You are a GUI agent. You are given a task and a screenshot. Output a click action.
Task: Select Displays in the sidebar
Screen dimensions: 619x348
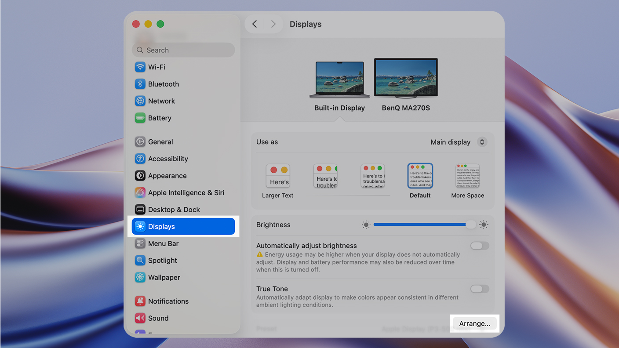click(183, 227)
